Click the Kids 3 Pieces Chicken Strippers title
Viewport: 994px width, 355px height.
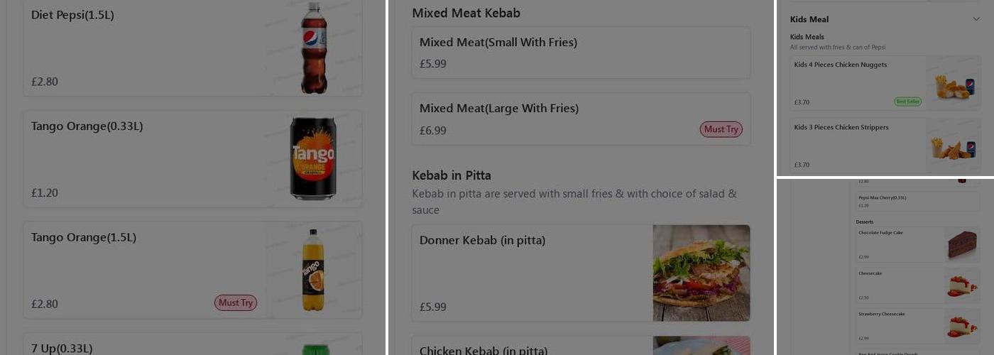(x=841, y=128)
